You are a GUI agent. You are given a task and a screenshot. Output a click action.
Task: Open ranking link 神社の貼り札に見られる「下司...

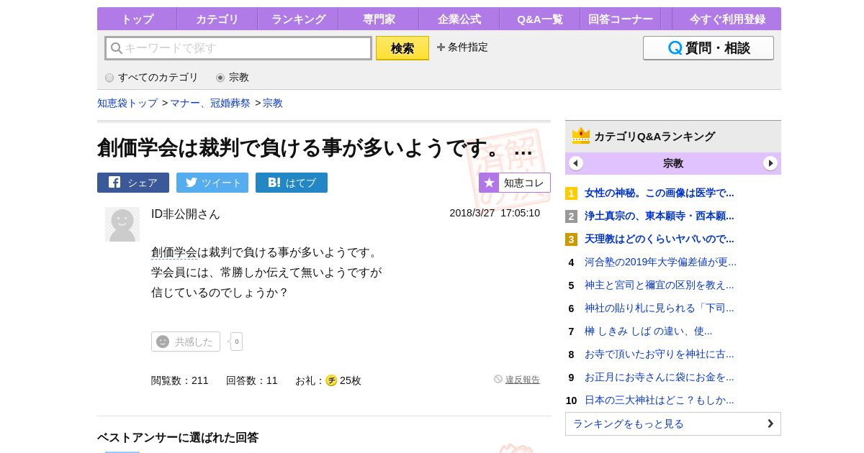pyautogui.click(x=660, y=308)
